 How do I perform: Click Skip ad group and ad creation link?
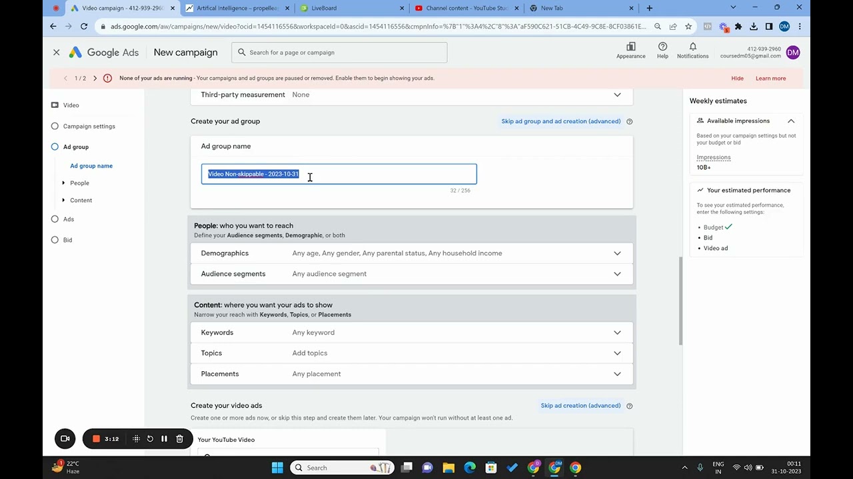tap(561, 122)
